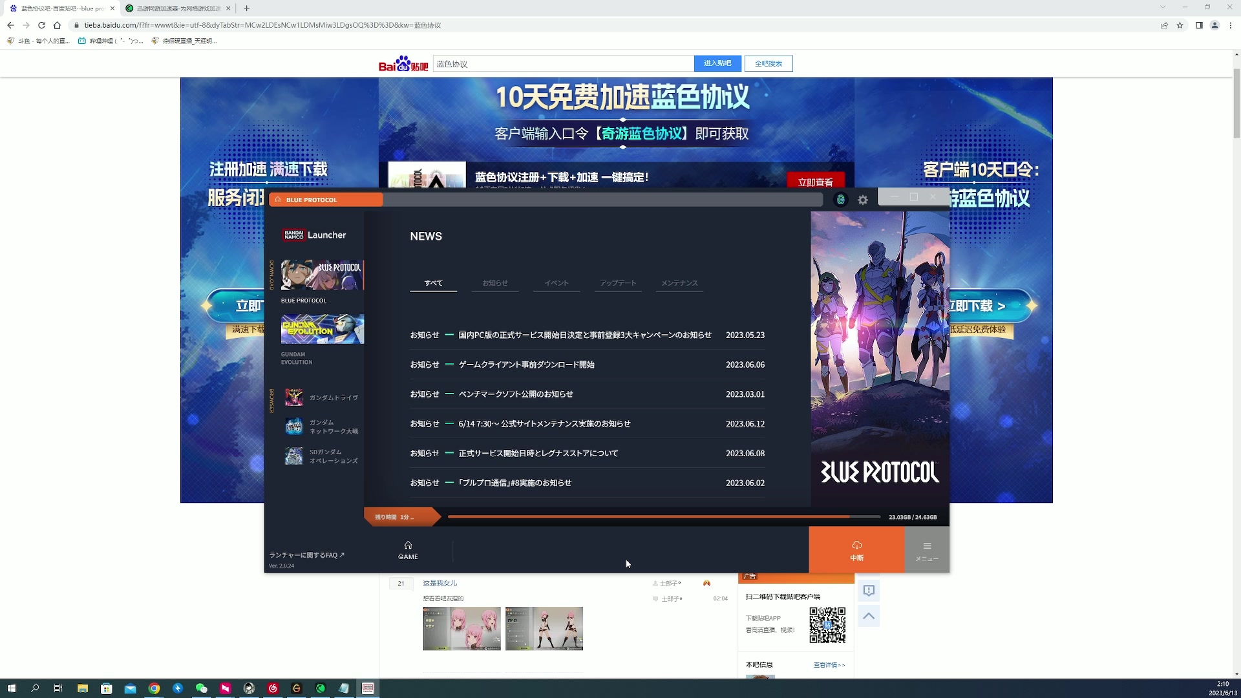Switch to the お知らせ news tab

495,282
